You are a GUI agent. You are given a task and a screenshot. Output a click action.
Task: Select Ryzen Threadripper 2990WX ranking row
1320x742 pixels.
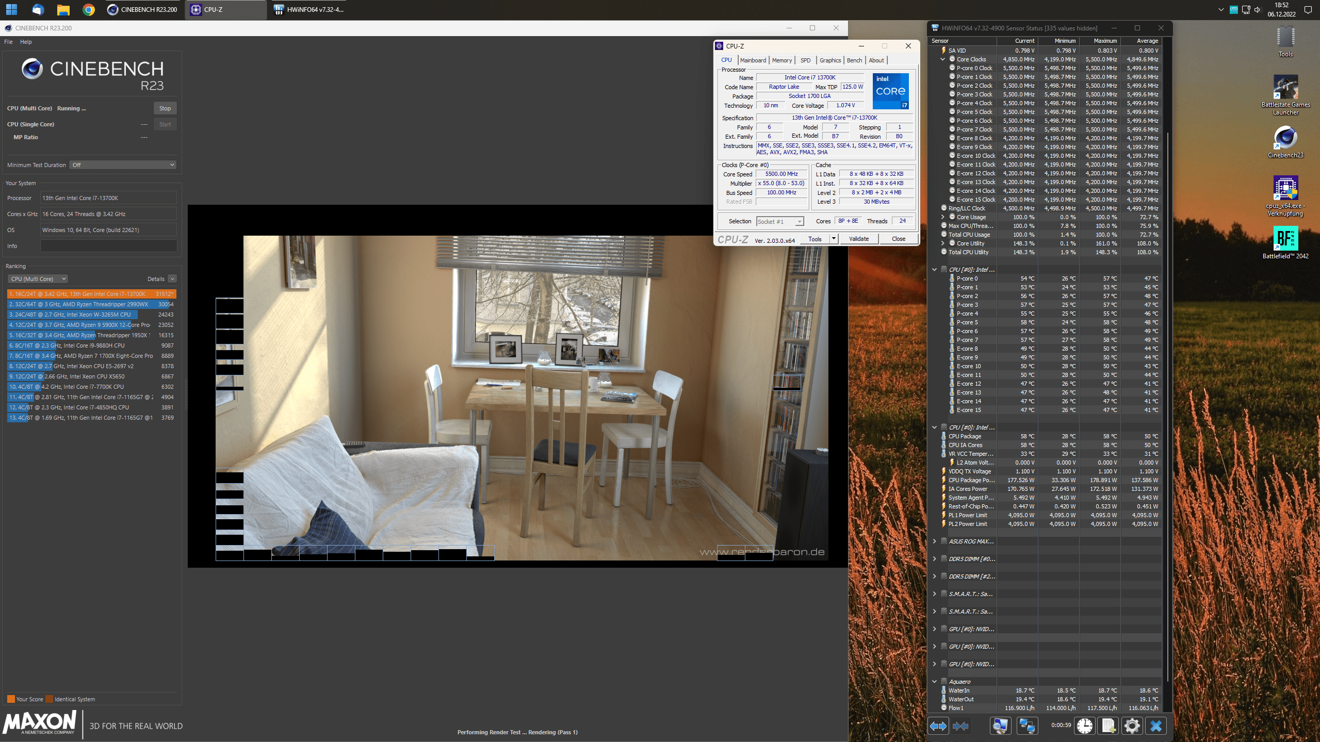tap(92, 304)
